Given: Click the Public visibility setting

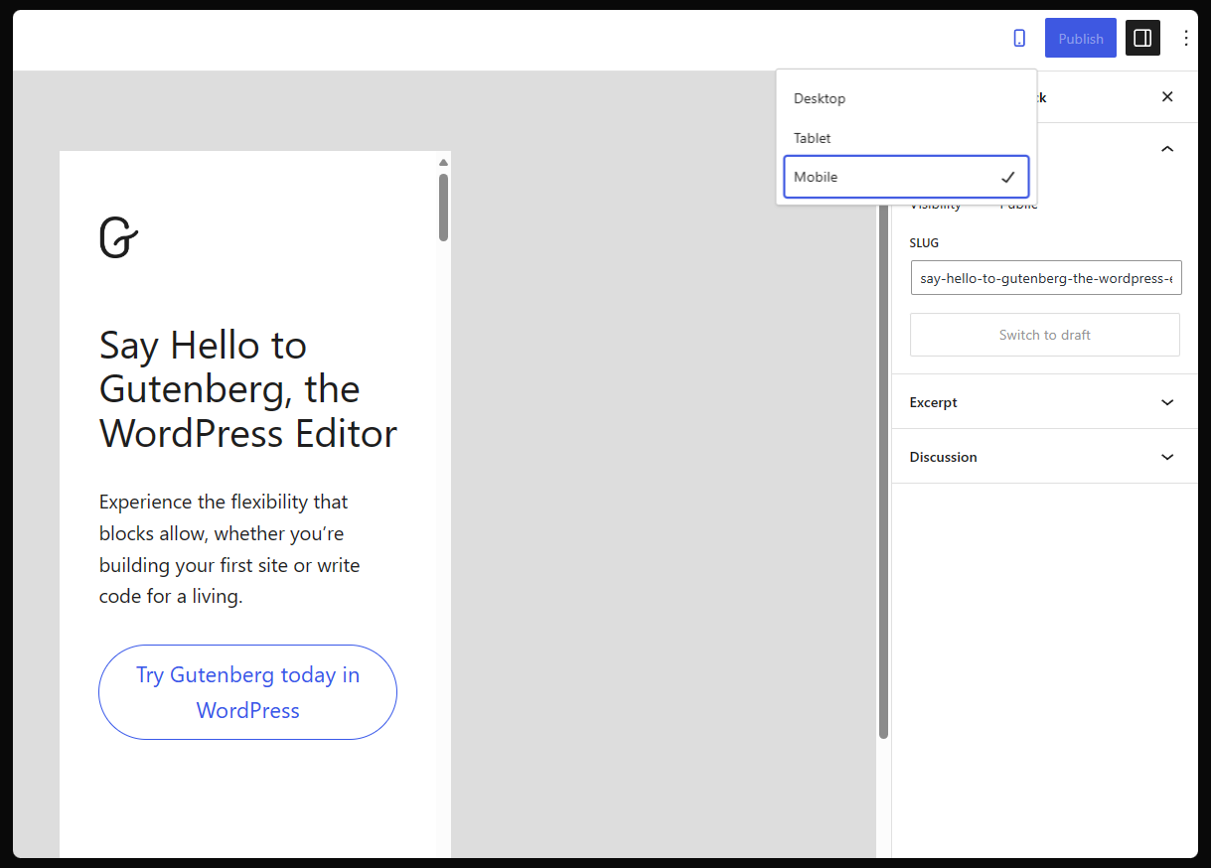Looking at the screenshot, I should pos(1019,203).
